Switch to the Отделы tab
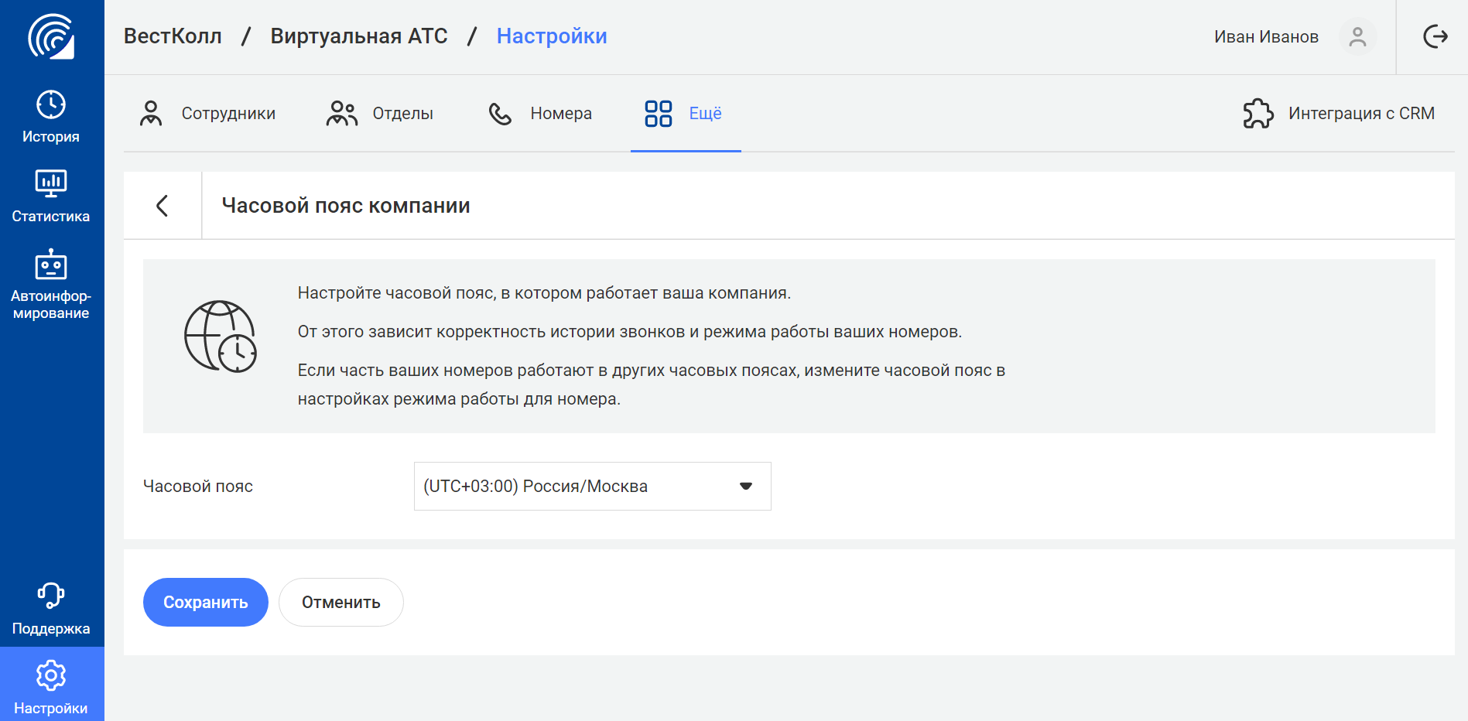 (x=380, y=113)
